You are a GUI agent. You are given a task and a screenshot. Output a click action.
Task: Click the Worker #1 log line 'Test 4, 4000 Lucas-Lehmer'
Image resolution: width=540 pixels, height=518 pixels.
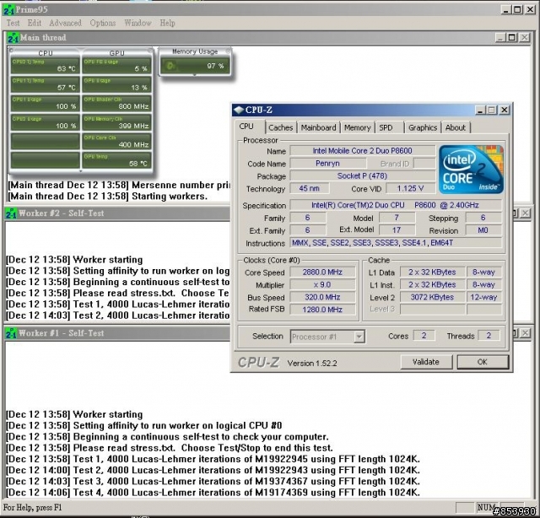point(213,493)
